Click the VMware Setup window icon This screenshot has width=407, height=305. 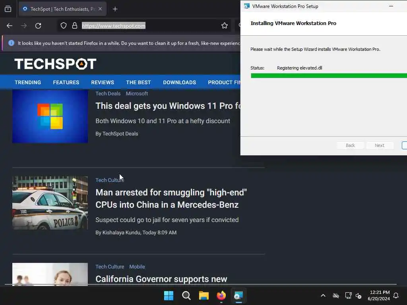[247, 6]
